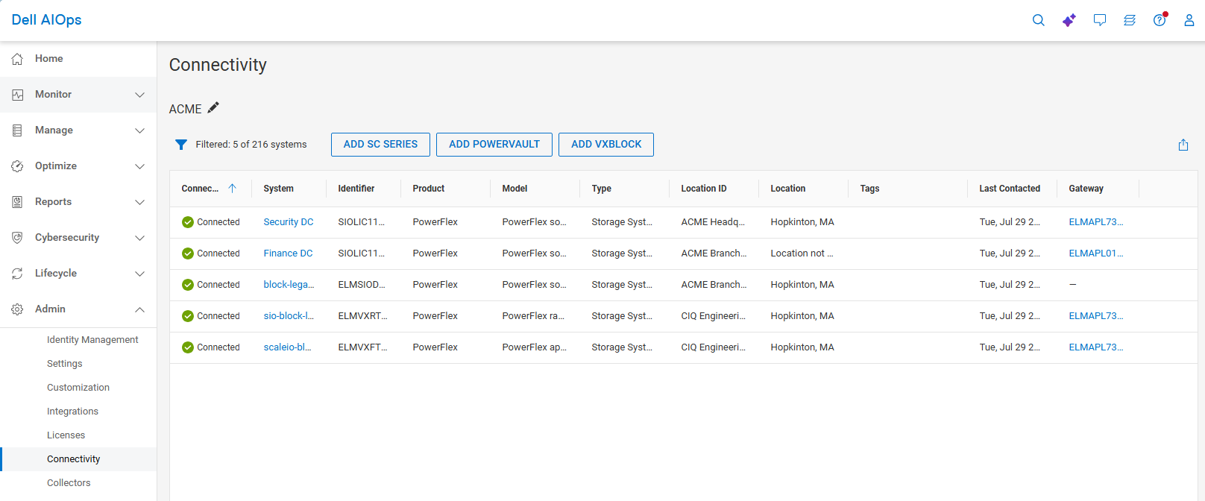This screenshot has height=501, width=1205.
Task: Sort by the Connectivity column arrow
Action: (232, 189)
